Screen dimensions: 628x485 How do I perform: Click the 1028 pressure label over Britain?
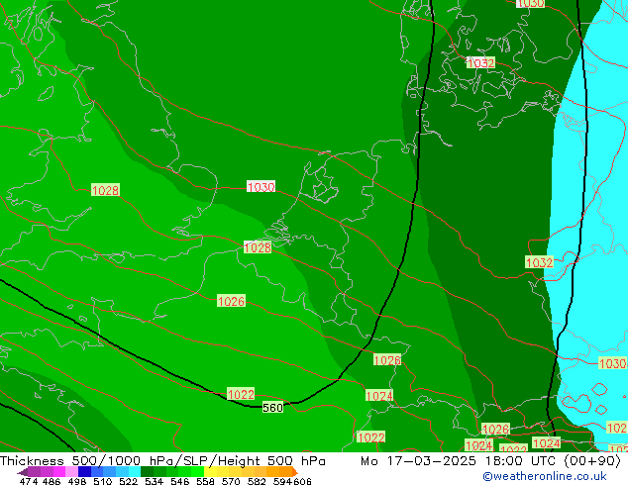pyautogui.click(x=105, y=190)
